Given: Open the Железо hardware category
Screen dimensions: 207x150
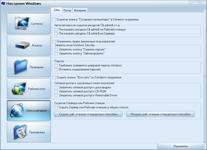Looking at the screenshot, I should coord(29,45).
